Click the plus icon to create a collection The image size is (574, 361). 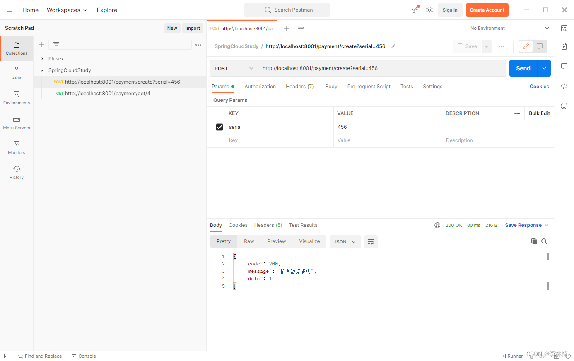click(42, 45)
